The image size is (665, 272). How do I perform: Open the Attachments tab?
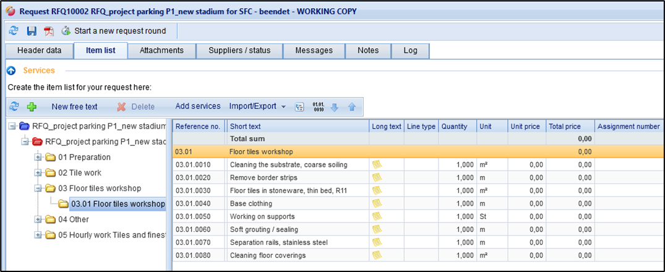161,51
